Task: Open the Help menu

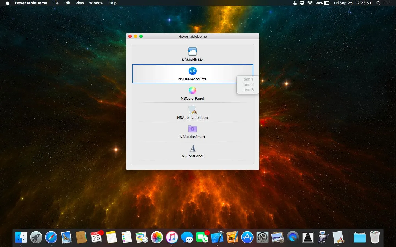Action: click(x=112, y=3)
